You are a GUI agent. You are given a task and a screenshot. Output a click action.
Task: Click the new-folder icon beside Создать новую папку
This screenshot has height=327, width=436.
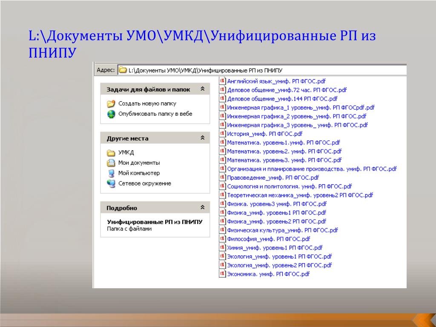pos(111,104)
